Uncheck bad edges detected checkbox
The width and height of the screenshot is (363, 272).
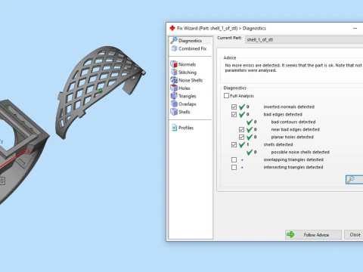coord(234,114)
